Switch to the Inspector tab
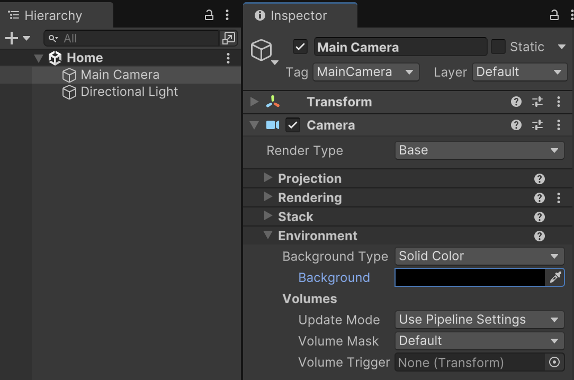The width and height of the screenshot is (574, 380). tap(299, 16)
